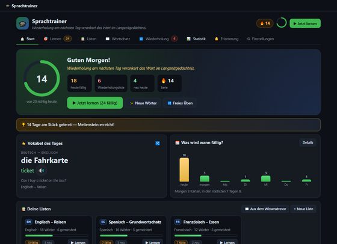This screenshot has height=244, width=337.
Task: Click the large 14 progress circle
Action: click(42, 78)
